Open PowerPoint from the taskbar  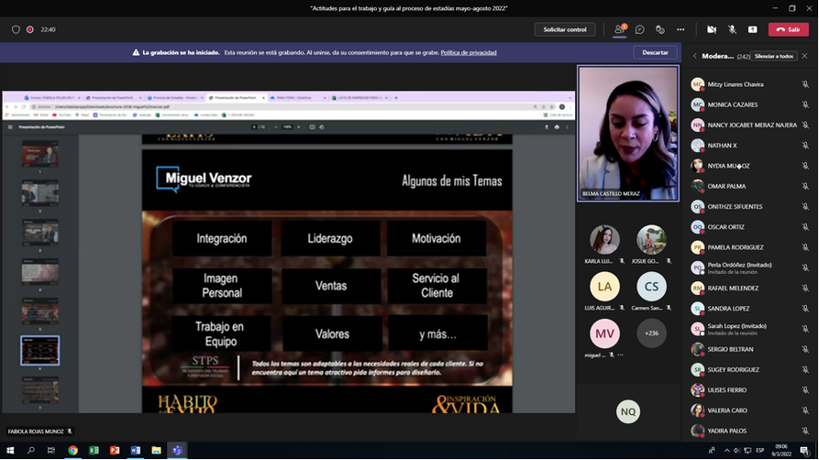[x=114, y=451]
